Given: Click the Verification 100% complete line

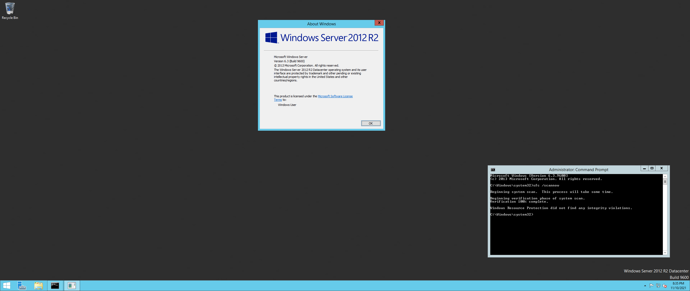Looking at the screenshot, I should click(x=519, y=202).
